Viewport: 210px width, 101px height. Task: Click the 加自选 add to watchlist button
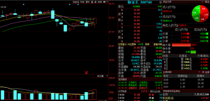coord(76,2)
